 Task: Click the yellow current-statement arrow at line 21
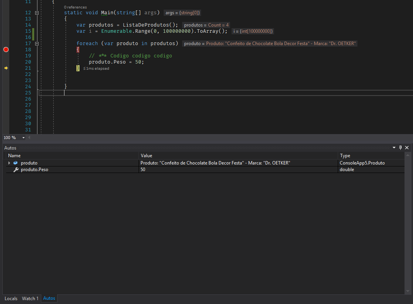pyautogui.click(x=6, y=68)
